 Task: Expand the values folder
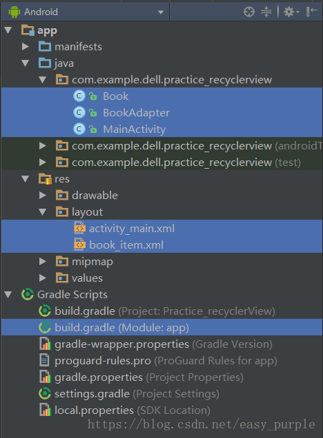(x=43, y=278)
